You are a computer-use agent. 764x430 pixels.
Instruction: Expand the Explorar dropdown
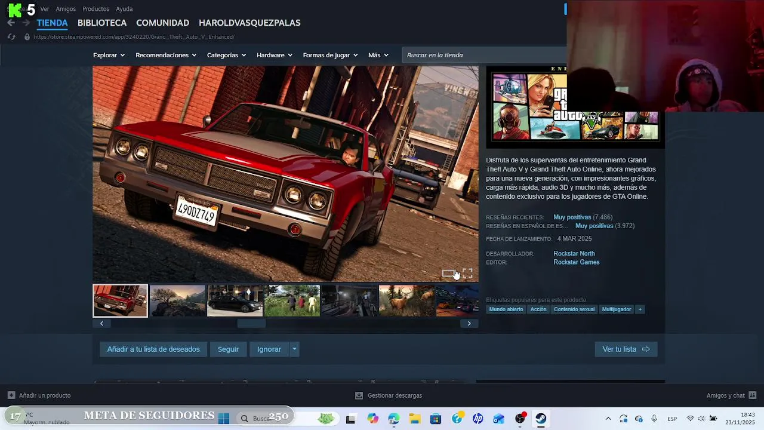109,55
